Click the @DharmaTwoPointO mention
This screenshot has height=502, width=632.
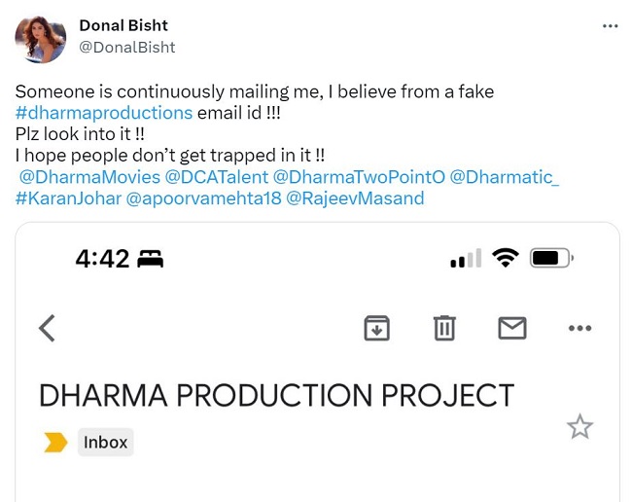pyautogui.click(x=360, y=177)
